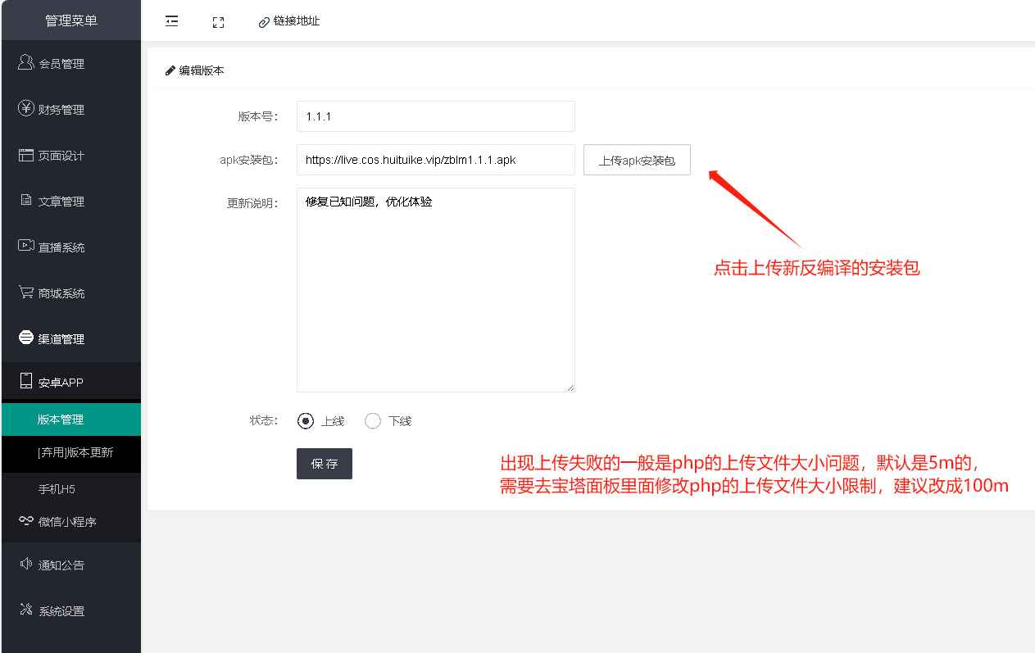Click the 更新说明 label
This screenshot has height=653, width=1035.
click(252, 203)
